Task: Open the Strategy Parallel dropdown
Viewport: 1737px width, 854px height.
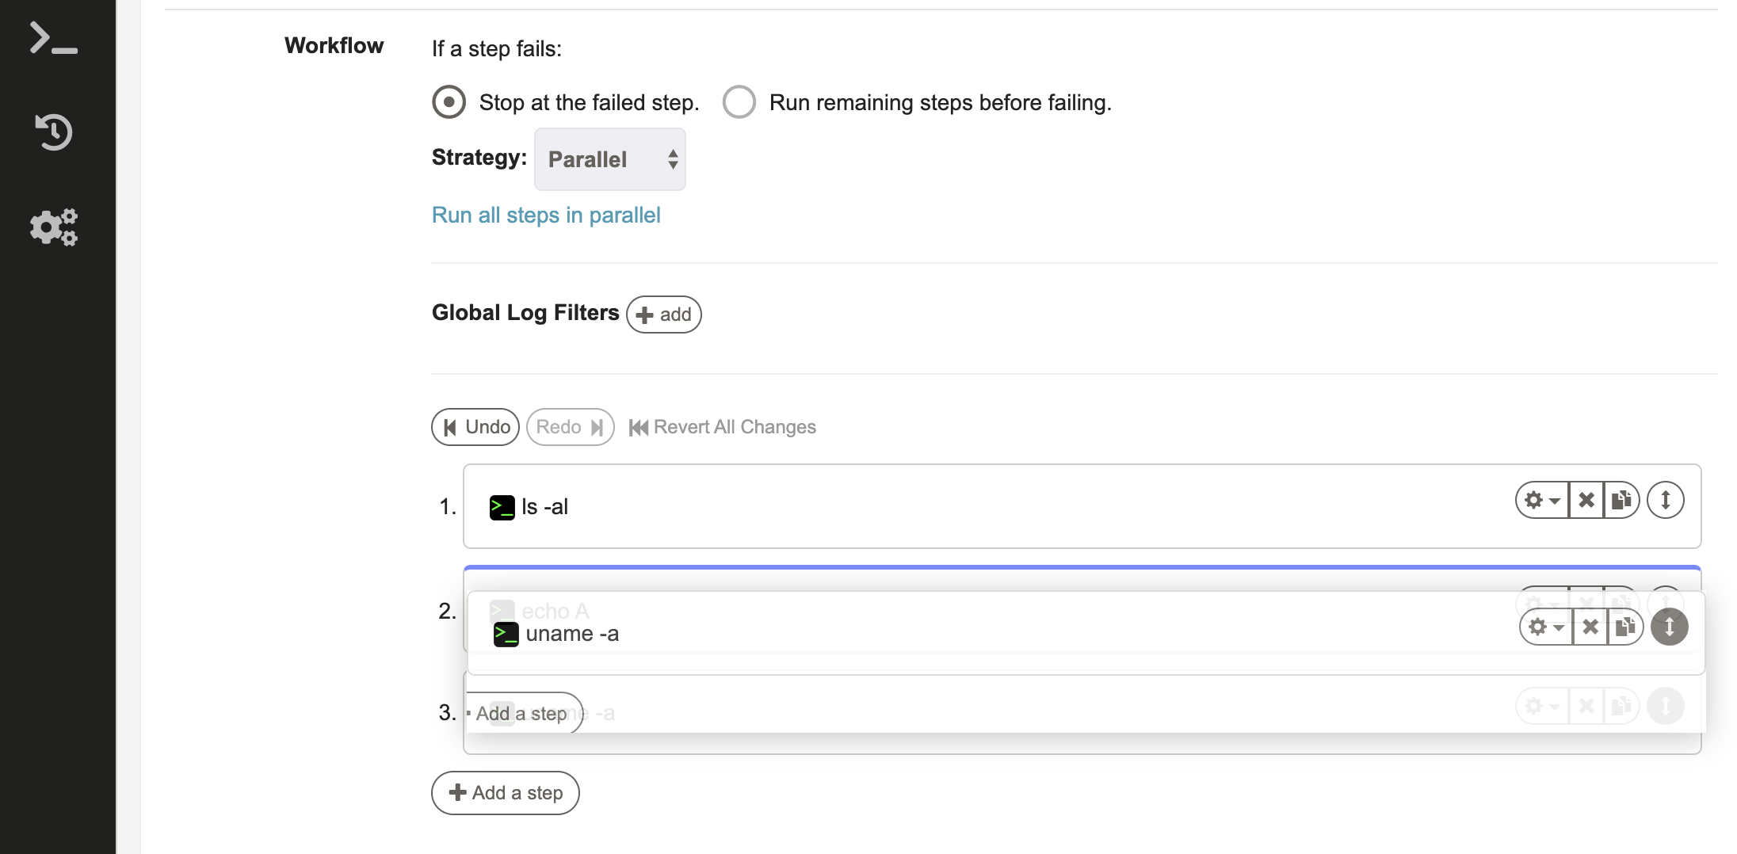Action: pos(609,159)
